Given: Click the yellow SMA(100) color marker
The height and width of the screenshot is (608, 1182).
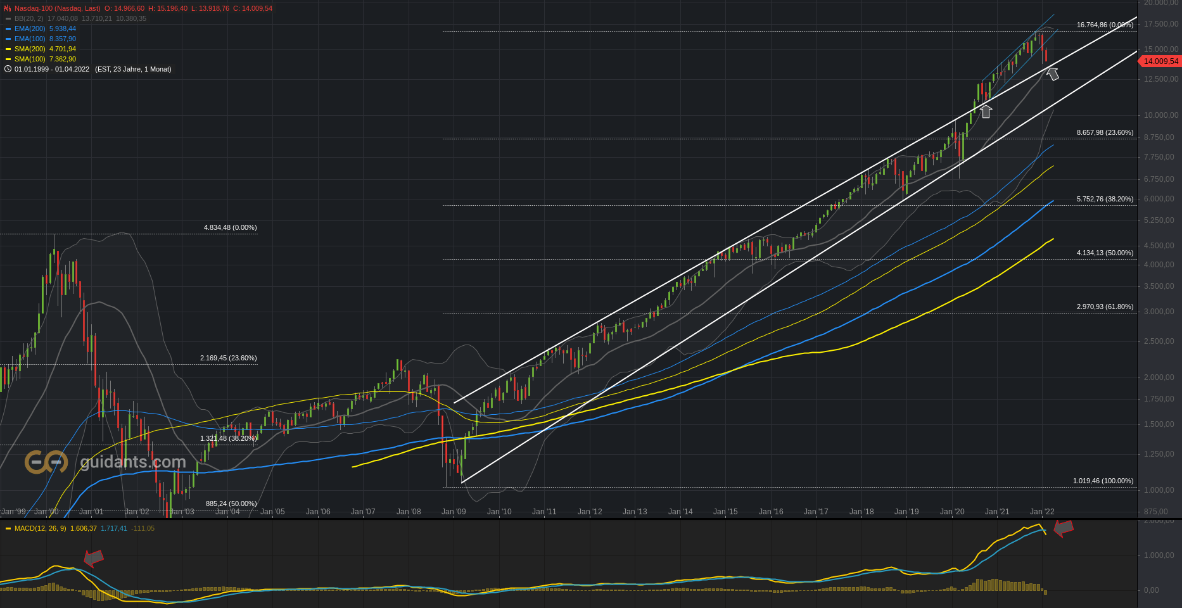Looking at the screenshot, I should point(8,60).
